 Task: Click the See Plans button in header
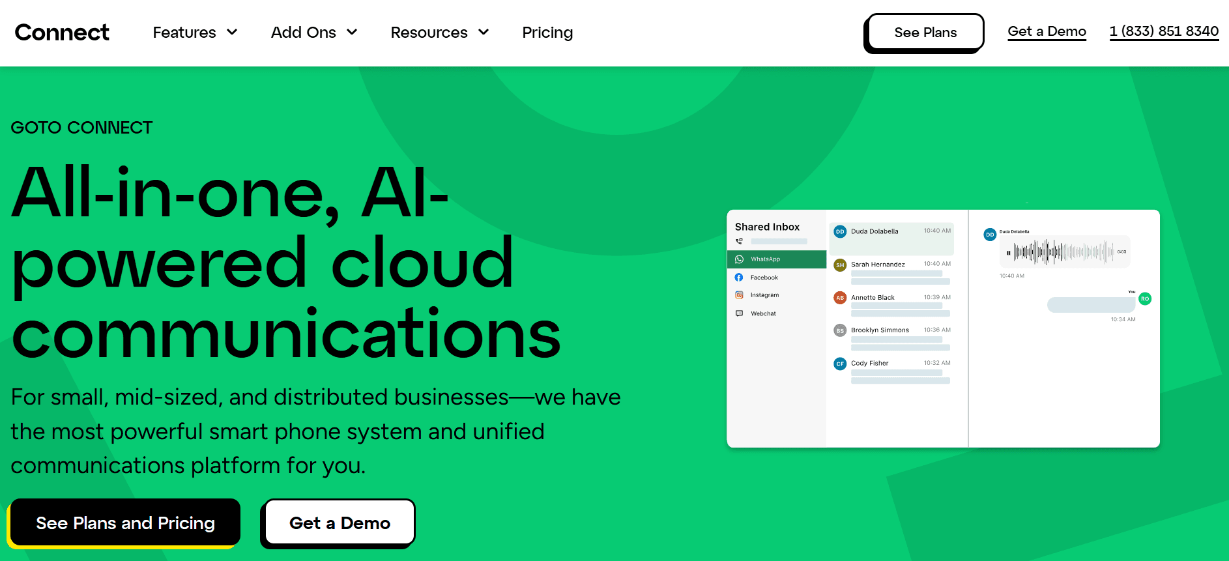pos(925,33)
